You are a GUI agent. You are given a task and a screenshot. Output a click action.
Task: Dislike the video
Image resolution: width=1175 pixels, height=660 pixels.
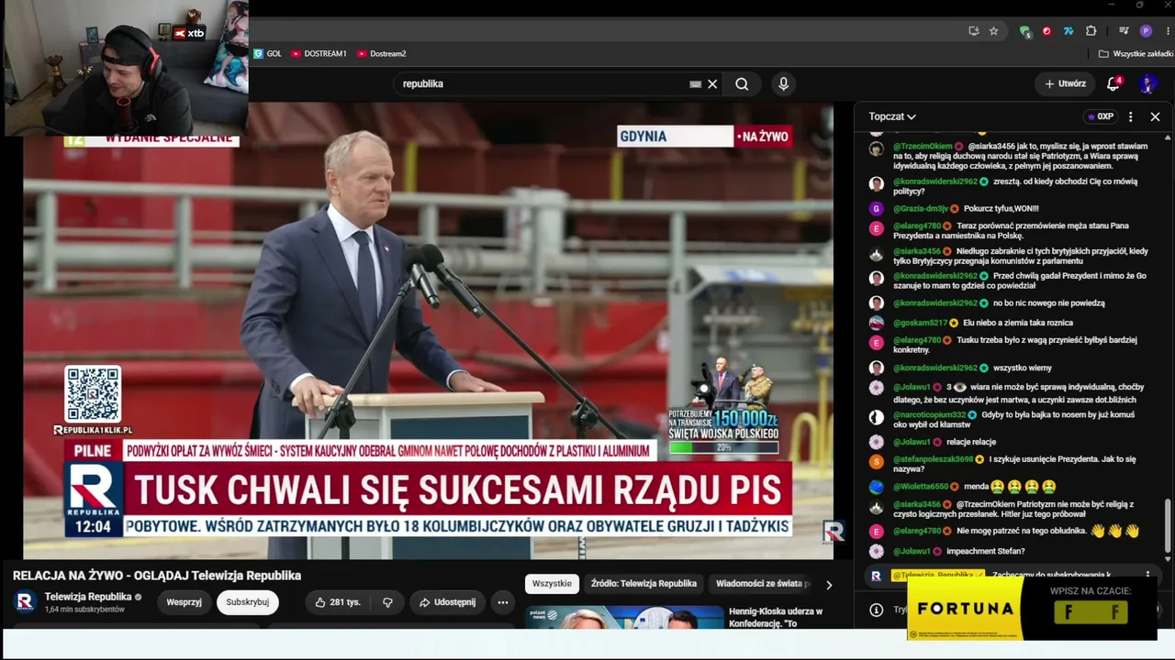[387, 602]
